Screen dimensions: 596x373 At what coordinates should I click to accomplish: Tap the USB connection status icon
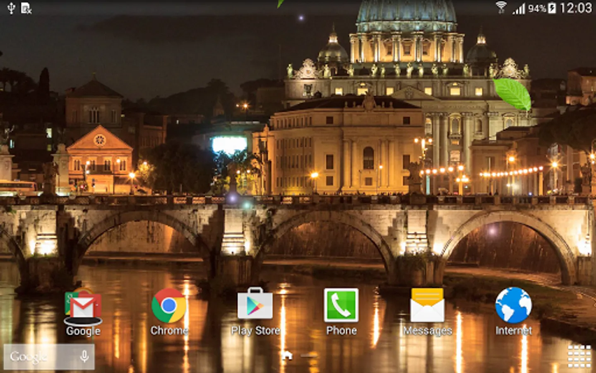click(11, 8)
